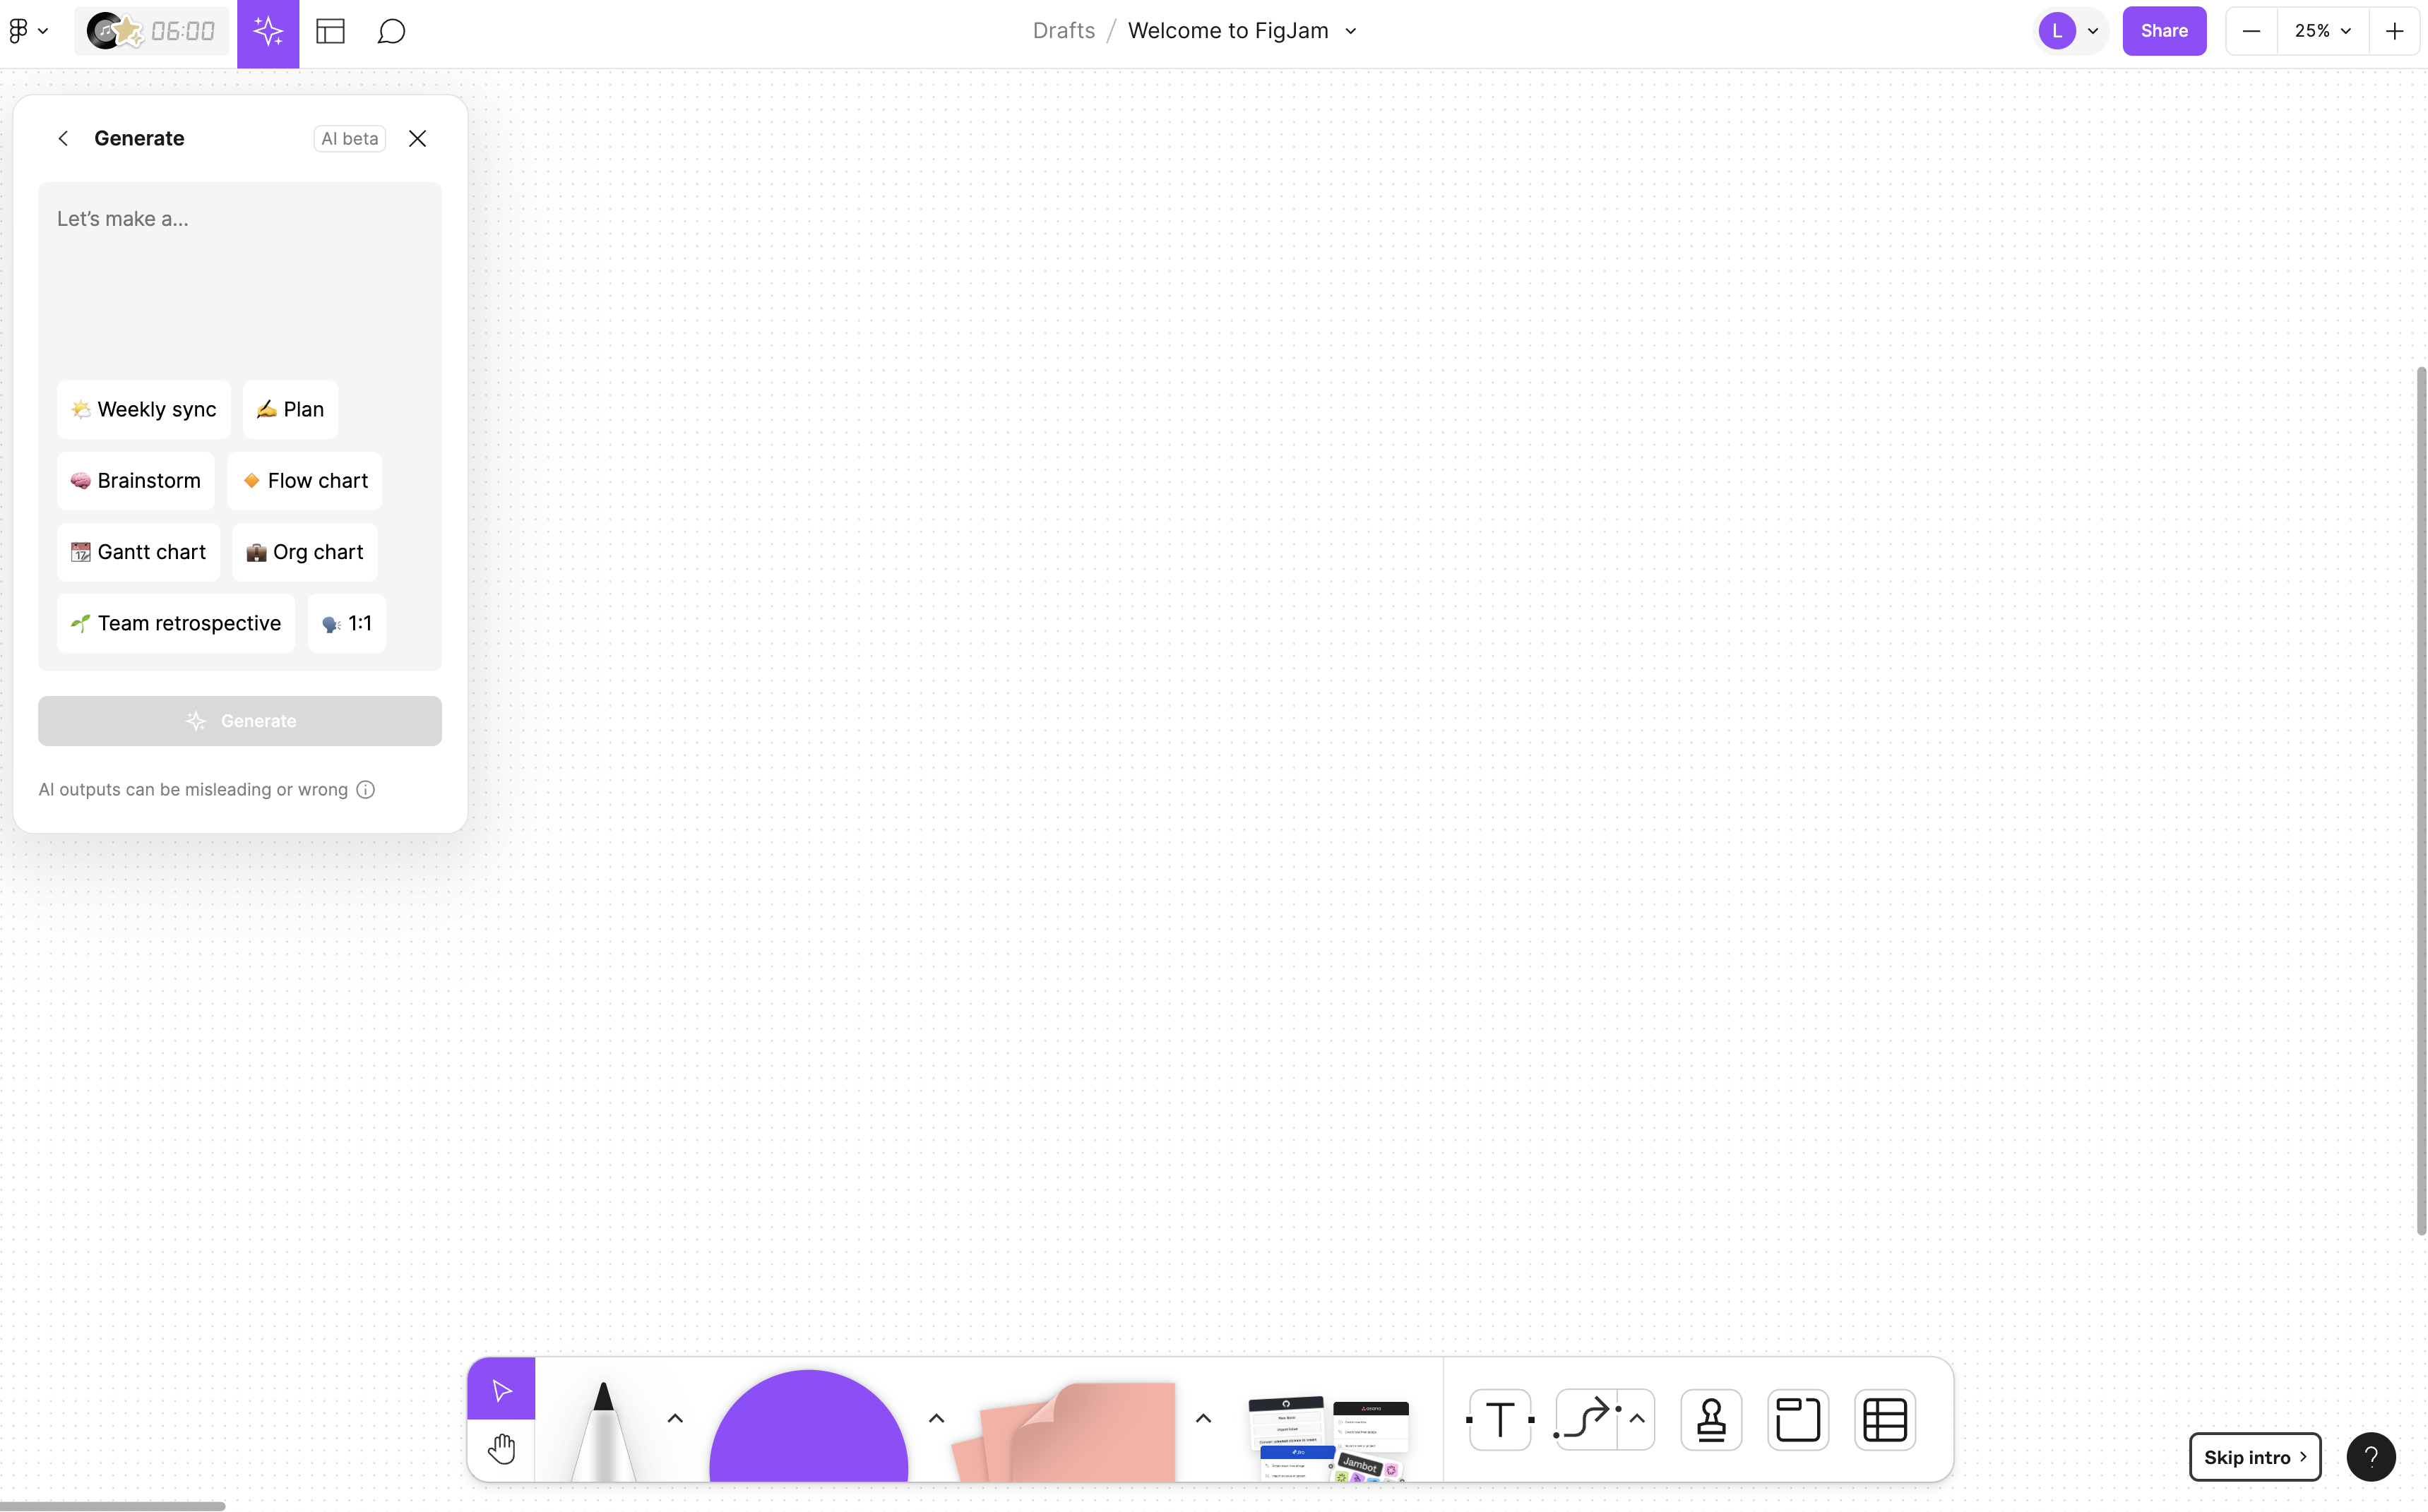
Task: Toggle the 1:1 meeting template
Action: coord(347,622)
